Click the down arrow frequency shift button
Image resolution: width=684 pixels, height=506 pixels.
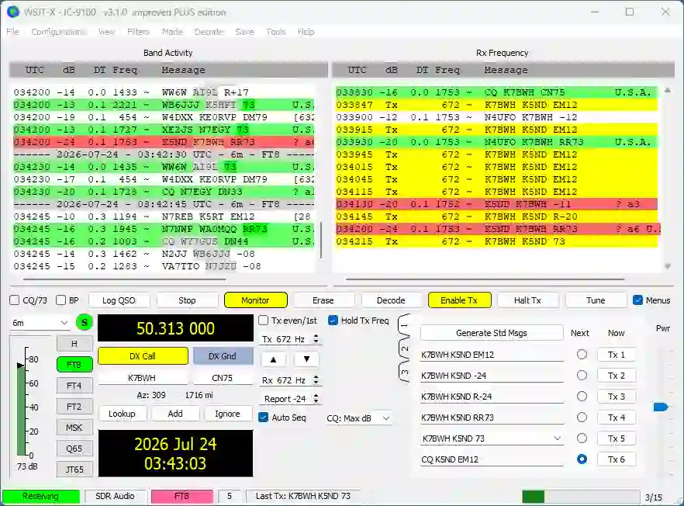(x=306, y=359)
